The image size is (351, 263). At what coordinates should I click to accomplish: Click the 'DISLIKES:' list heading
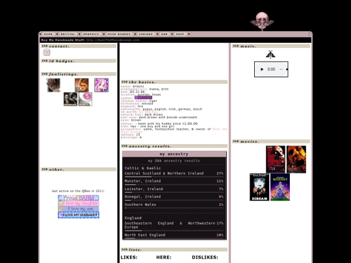(x=205, y=257)
